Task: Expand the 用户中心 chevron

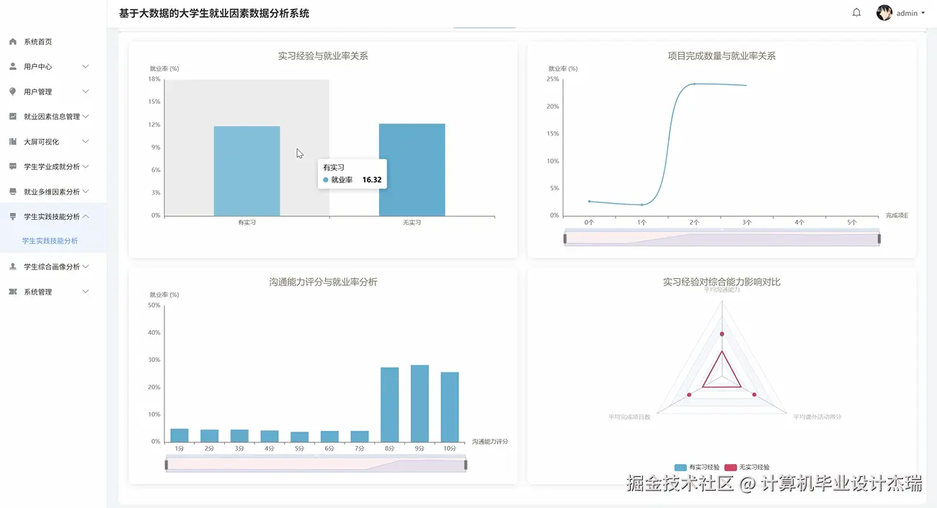Action: pyautogui.click(x=86, y=66)
